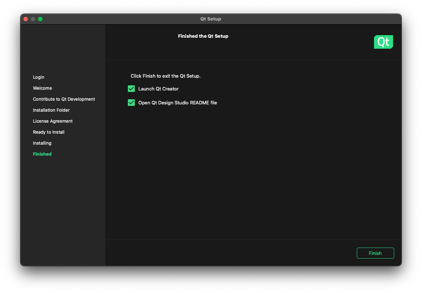Viewport: 422px width, 293px height.
Task: Click the Qt Setup window title bar text
Action: tap(211, 19)
